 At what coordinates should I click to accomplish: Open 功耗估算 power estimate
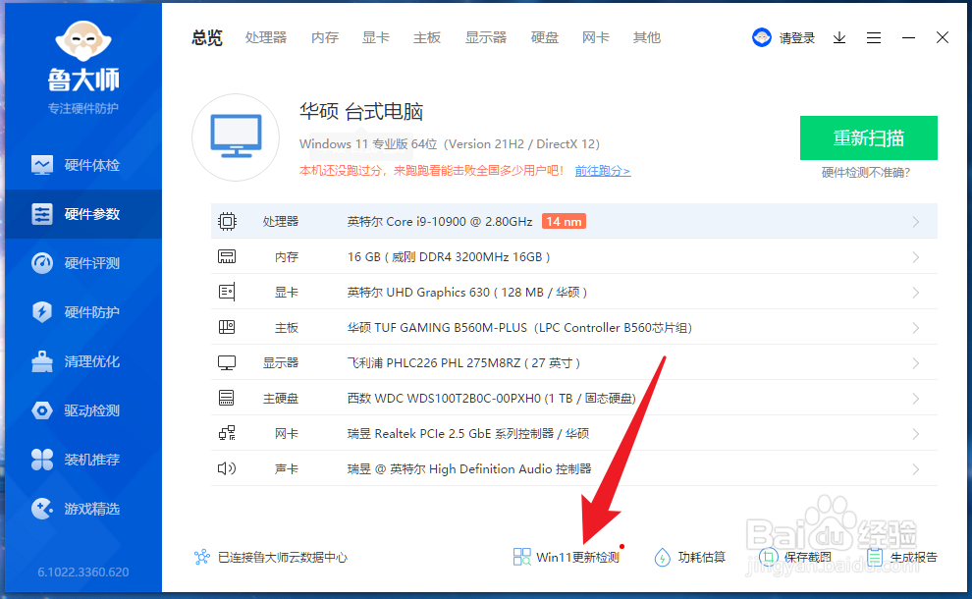coord(690,557)
